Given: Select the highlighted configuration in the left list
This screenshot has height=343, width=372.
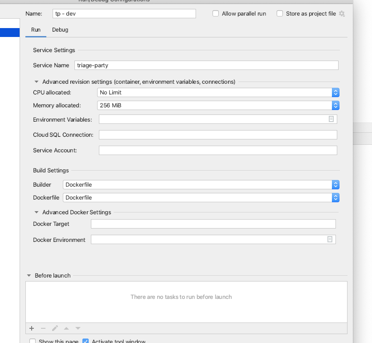Looking at the screenshot, I should 10,33.
